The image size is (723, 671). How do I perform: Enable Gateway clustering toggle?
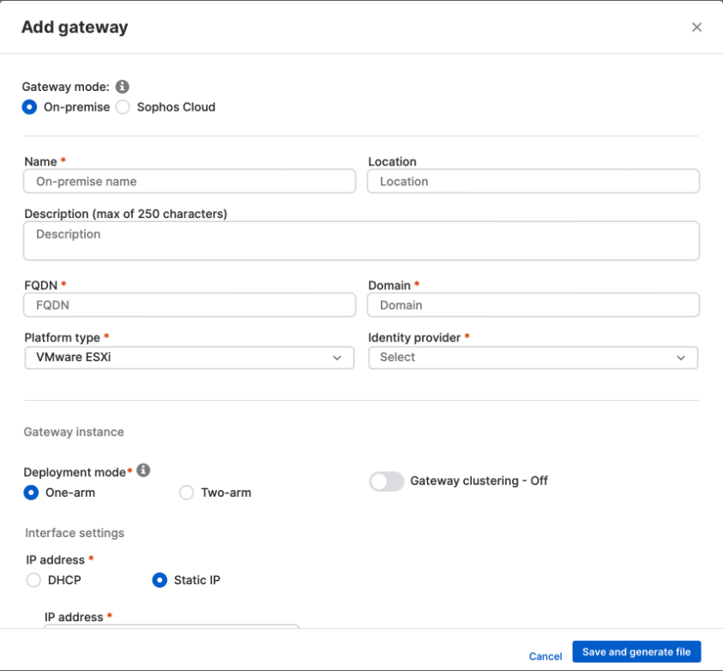(x=387, y=481)
